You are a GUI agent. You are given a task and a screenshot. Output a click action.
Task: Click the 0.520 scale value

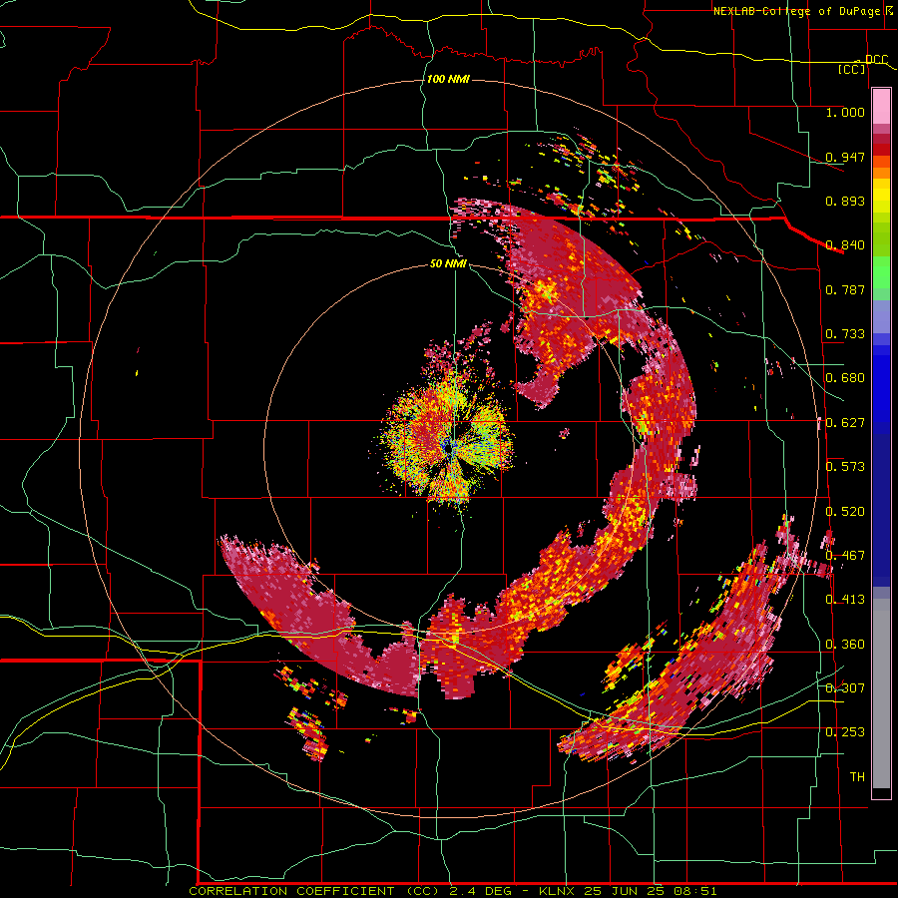coord(845,512)
